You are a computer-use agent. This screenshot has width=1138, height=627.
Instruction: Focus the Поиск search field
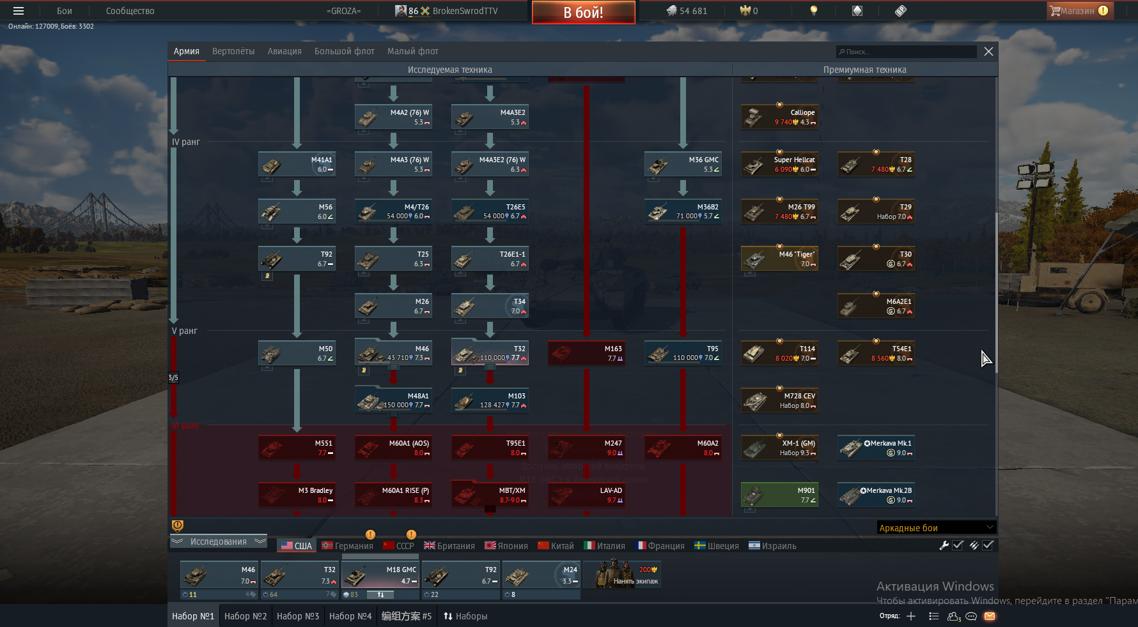[x=907, y=52]
